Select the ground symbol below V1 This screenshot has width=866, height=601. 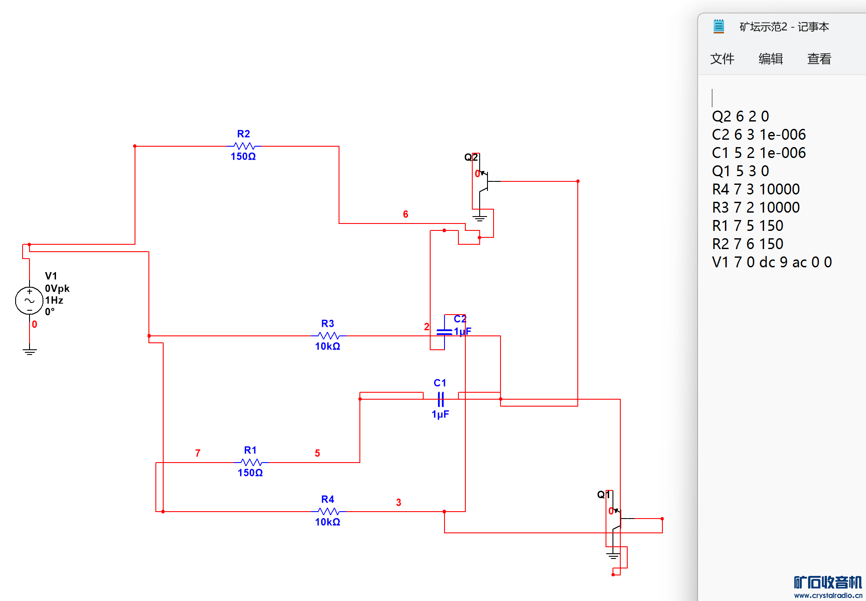tap(30, 351)
